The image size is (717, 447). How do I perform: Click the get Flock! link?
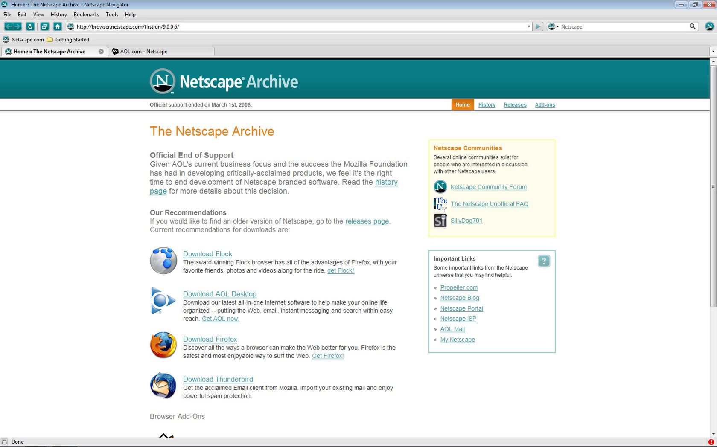[x=341, y=270]
